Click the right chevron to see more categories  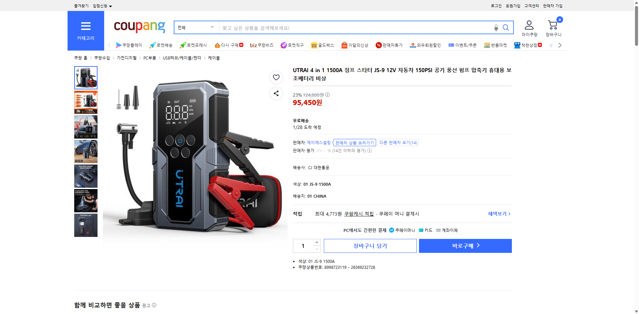[x=560, y=45]
